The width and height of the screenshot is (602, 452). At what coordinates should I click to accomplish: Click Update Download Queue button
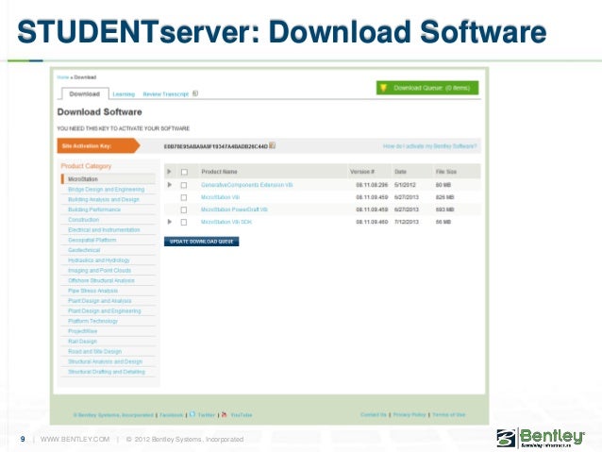tap(202, 242)
